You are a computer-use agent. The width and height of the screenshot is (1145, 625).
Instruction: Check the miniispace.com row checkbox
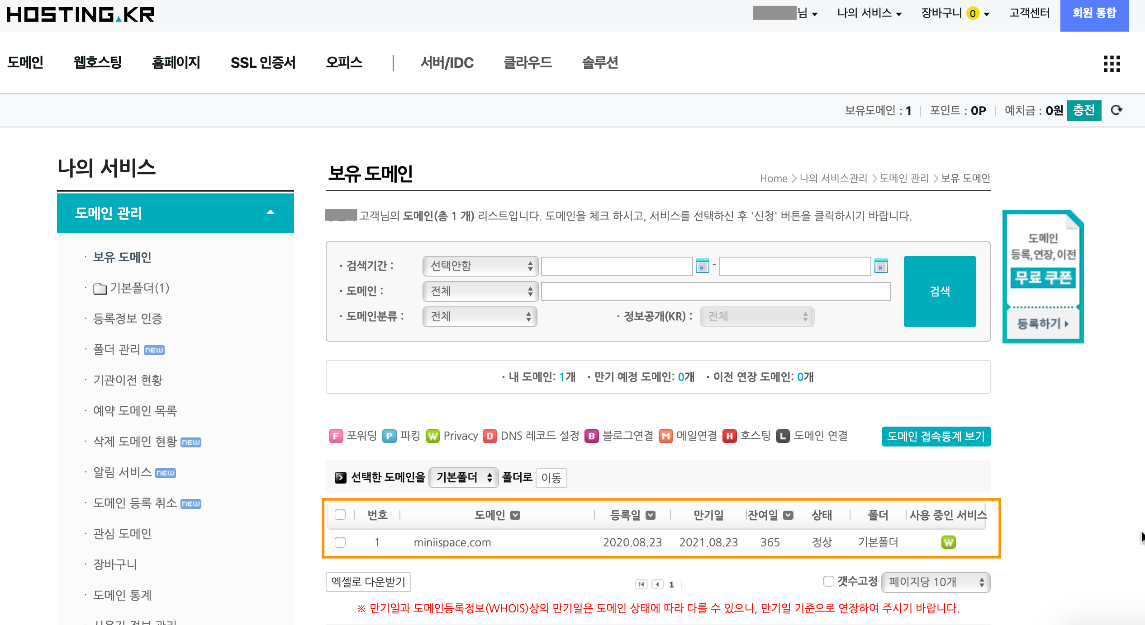340,542
